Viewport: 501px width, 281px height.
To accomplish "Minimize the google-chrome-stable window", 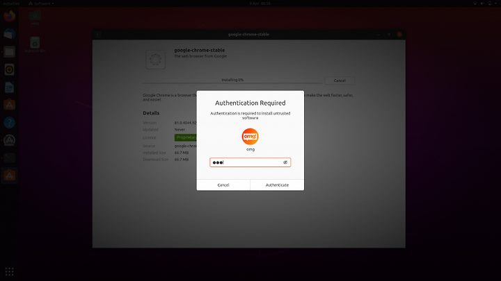I will tap(379, 35).
